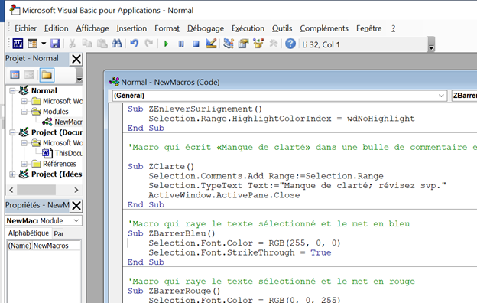Open the (Général) object dropdown
This screenshot has width=477, height=303.
pos(441,96)
